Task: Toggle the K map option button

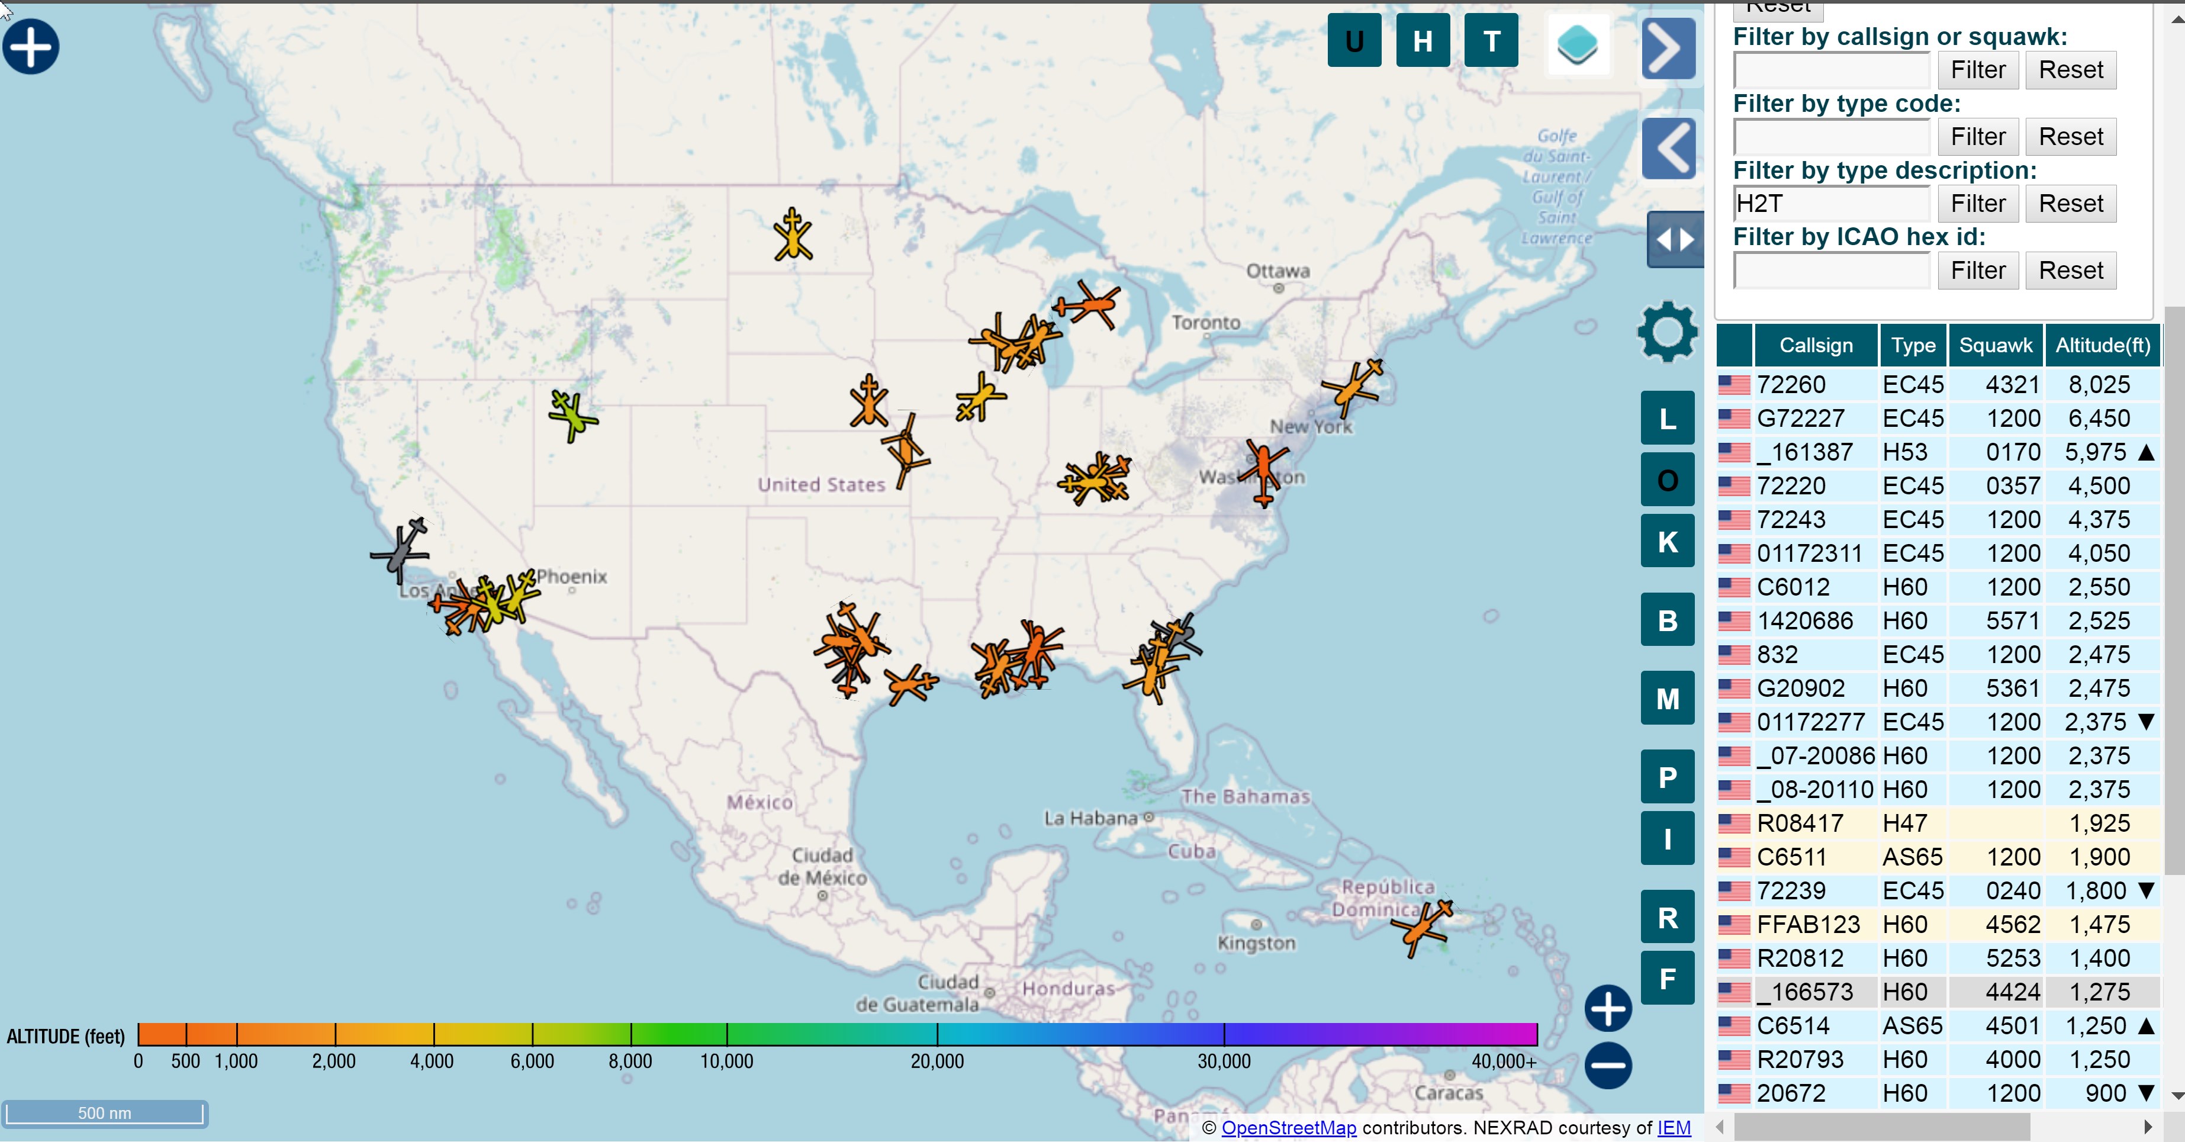Action: 1667,541
